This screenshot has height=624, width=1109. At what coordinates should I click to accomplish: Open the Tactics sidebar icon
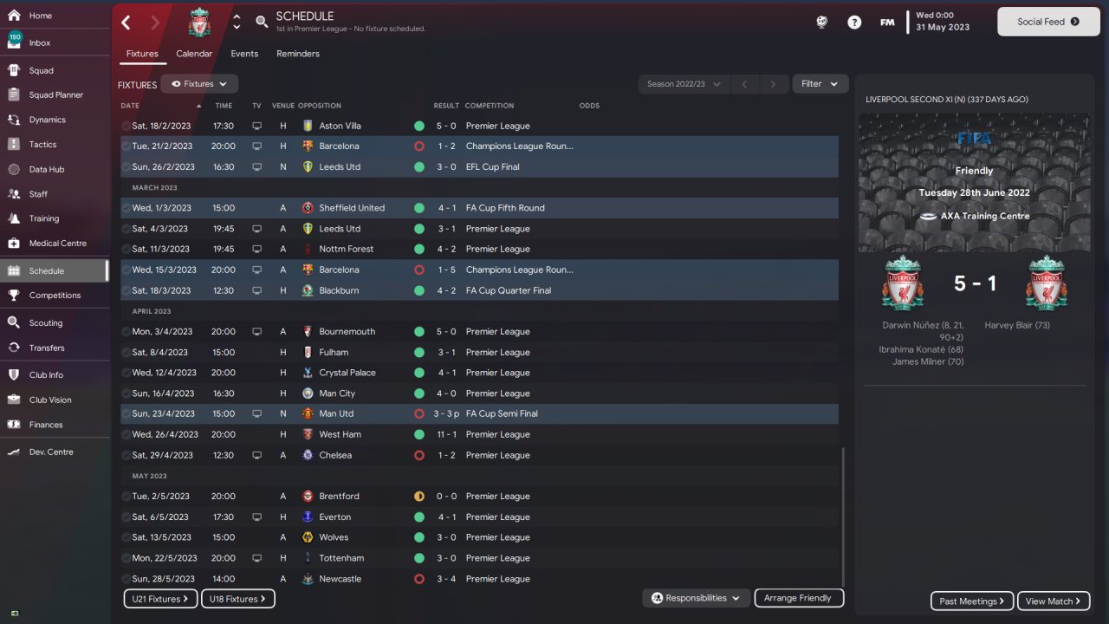tap(14, 145)
